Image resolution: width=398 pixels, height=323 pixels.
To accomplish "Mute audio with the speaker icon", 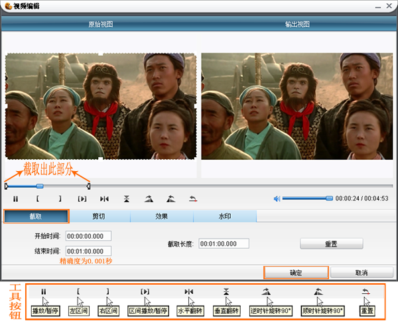I will [x=277, y=199].
